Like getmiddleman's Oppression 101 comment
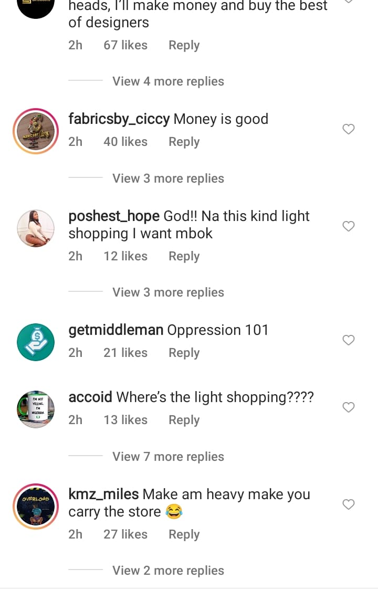The width and height of the screenshot is (378, 590). coord(348,340)
